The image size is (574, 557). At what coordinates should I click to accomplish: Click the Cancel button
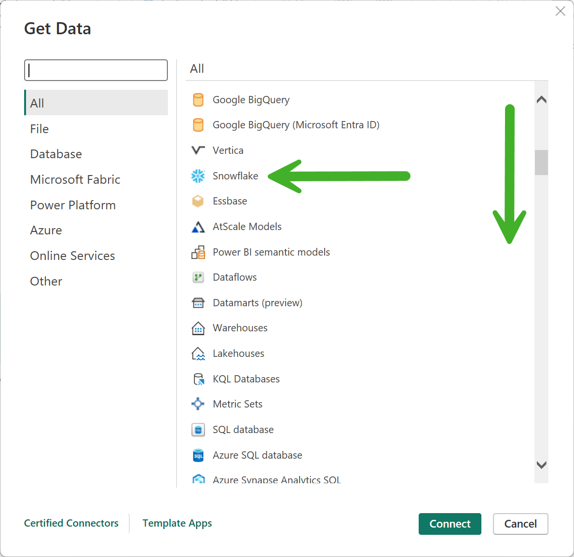[520, 524]
